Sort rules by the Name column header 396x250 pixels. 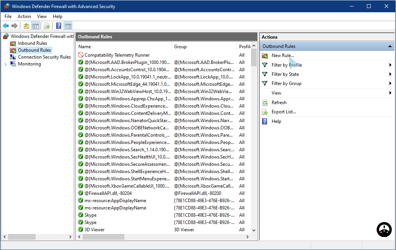[124, 47]
